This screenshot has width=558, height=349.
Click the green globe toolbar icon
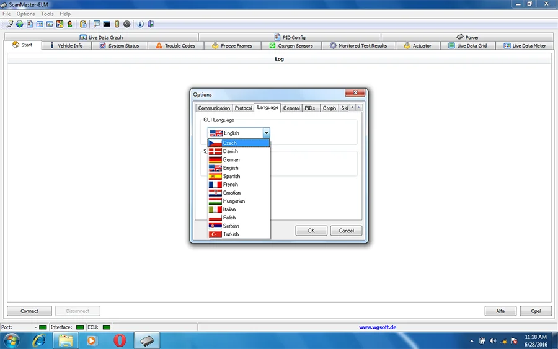20,24
